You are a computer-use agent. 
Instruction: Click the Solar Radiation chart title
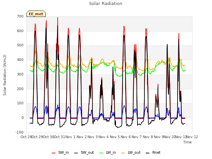coord(106,4)
